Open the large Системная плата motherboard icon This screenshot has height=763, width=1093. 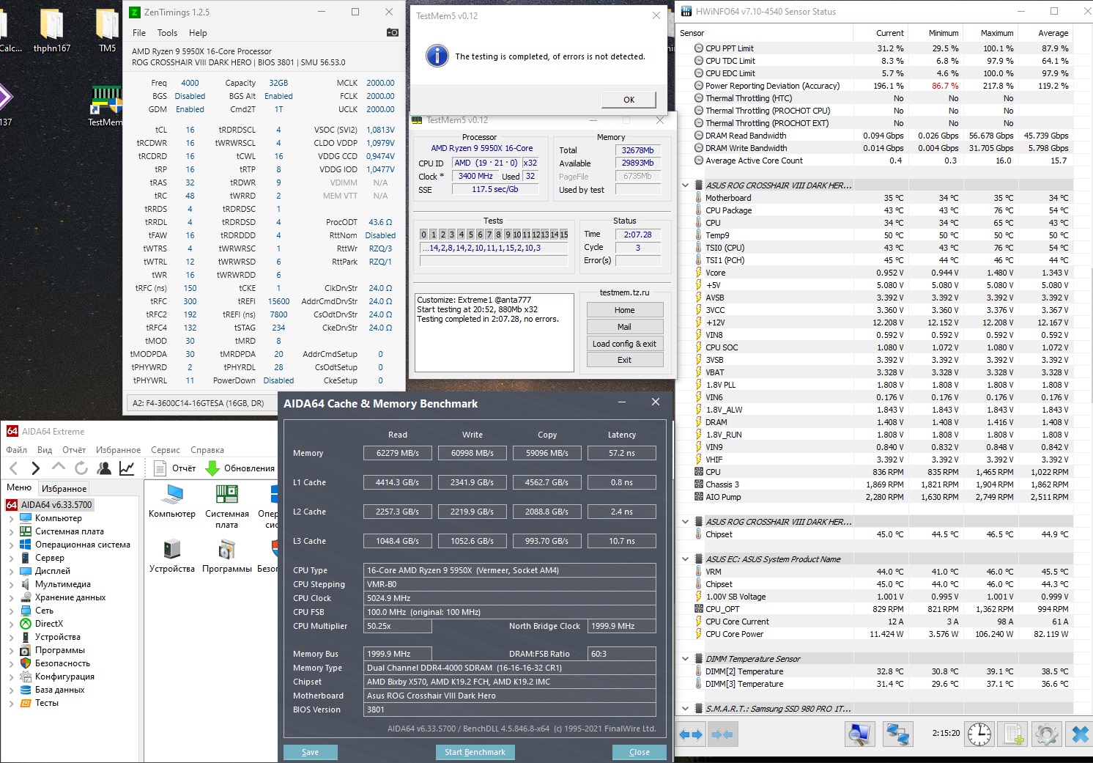coord(227,506)
